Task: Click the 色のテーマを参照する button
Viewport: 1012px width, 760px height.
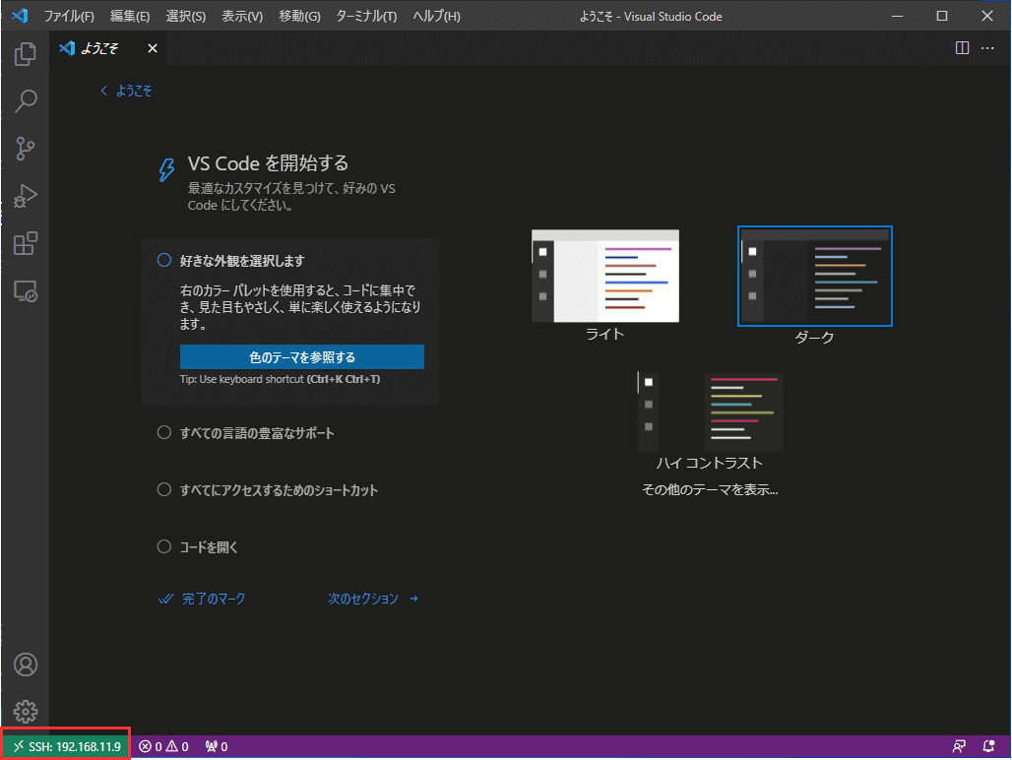Action: 302,356
